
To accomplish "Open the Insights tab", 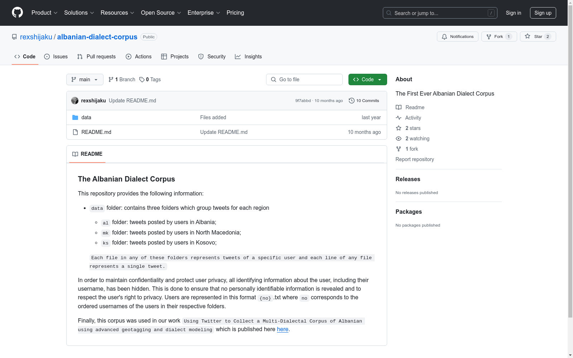I will [248, 57].
